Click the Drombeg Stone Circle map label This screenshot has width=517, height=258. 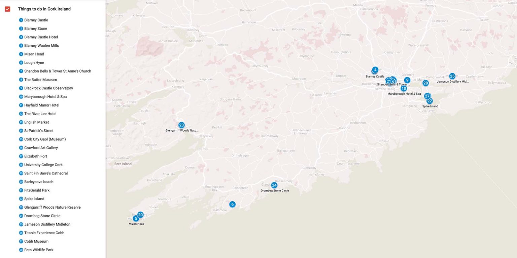tap(275, 191)
